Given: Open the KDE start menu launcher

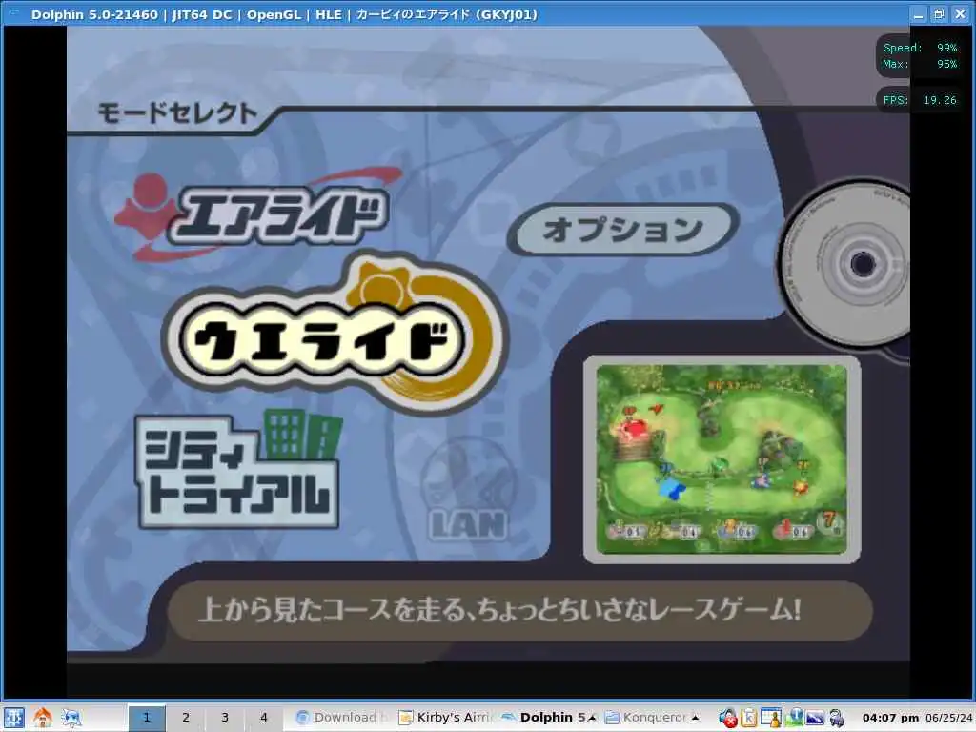Looking at the screenshot, I should (13, 718).
